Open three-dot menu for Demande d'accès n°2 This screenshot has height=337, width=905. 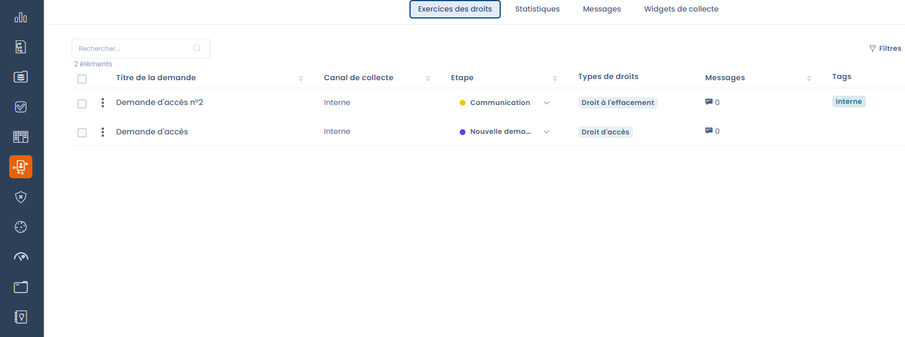pos(103,103)
